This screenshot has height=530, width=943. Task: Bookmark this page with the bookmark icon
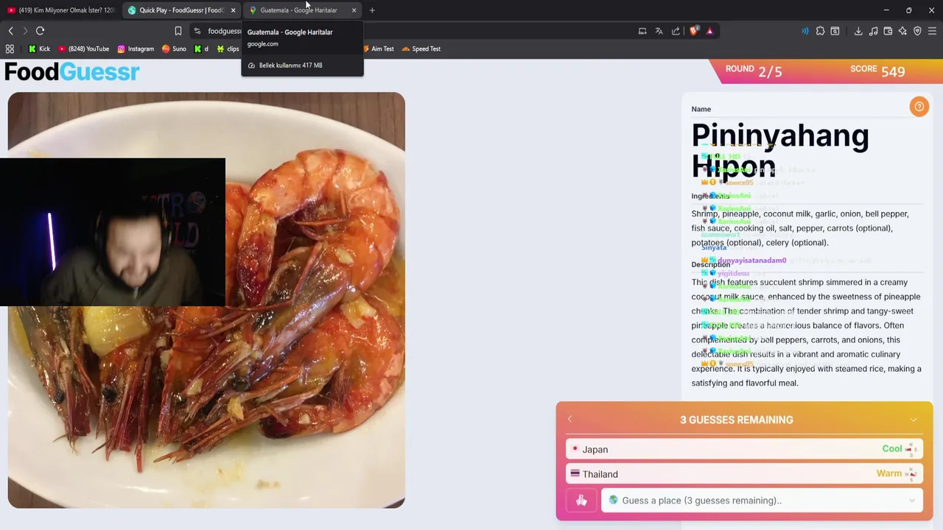pyautogui.click(x=178, y=31)
